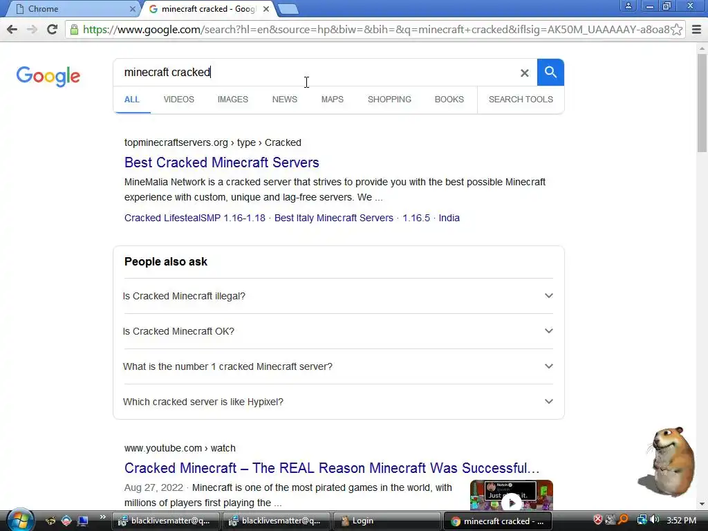Image resolution: width=708 pixels, height=531 pixels.
Task: Click the red shield security tray icon
Action: point(598,520)
